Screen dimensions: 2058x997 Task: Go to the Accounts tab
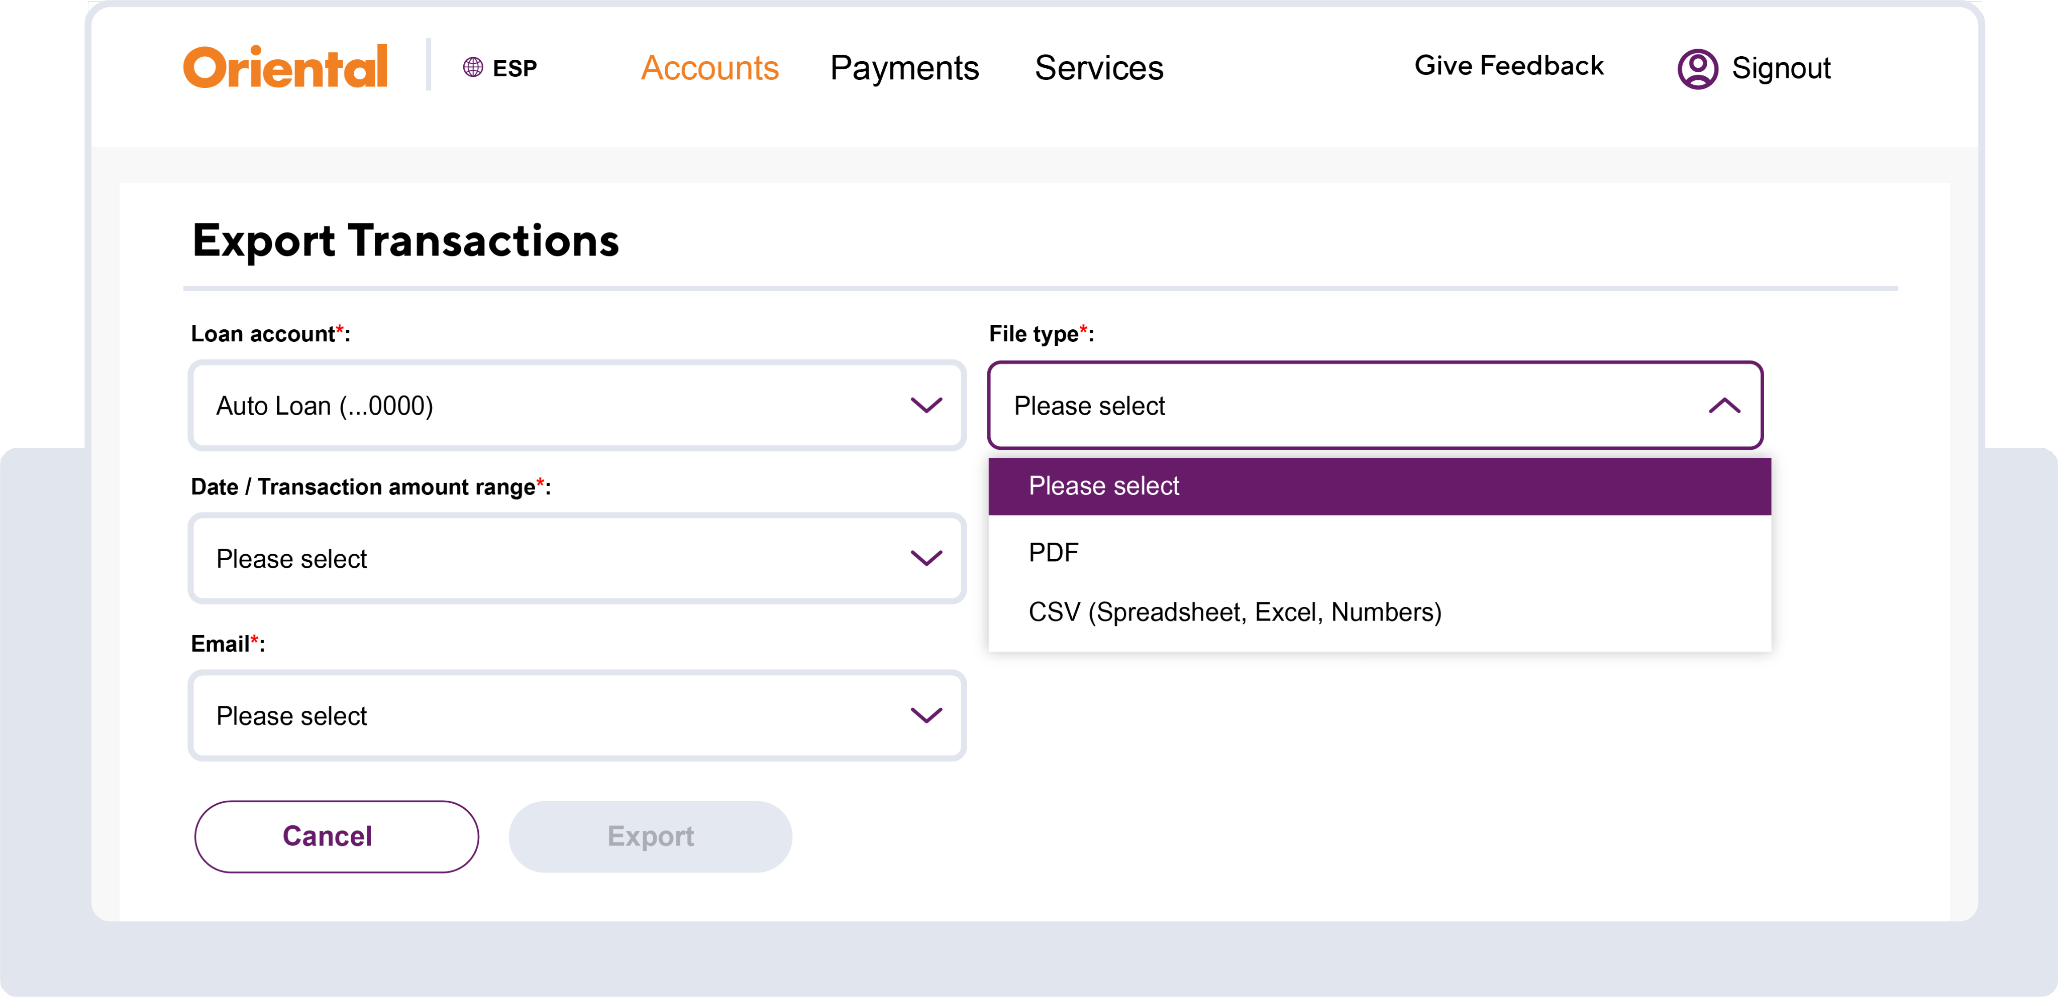tap(709, 68)
